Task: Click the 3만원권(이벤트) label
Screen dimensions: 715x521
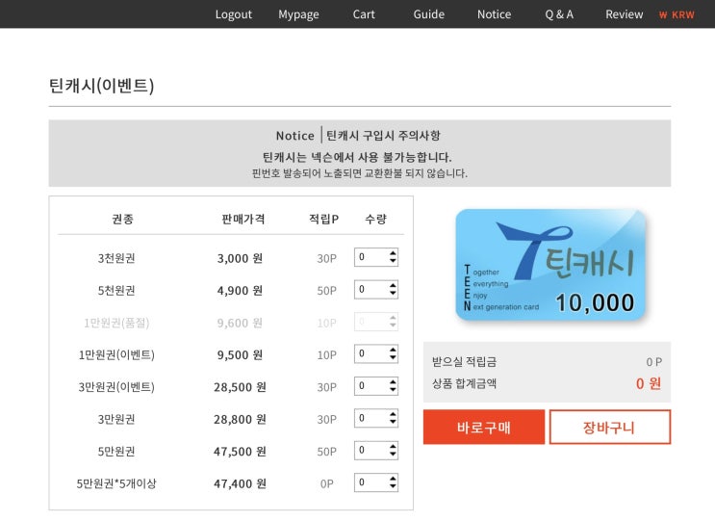Action: pos(116,387)
